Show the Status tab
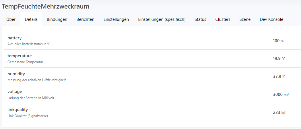Screen dimensions: 301x129 coord(200,19)
